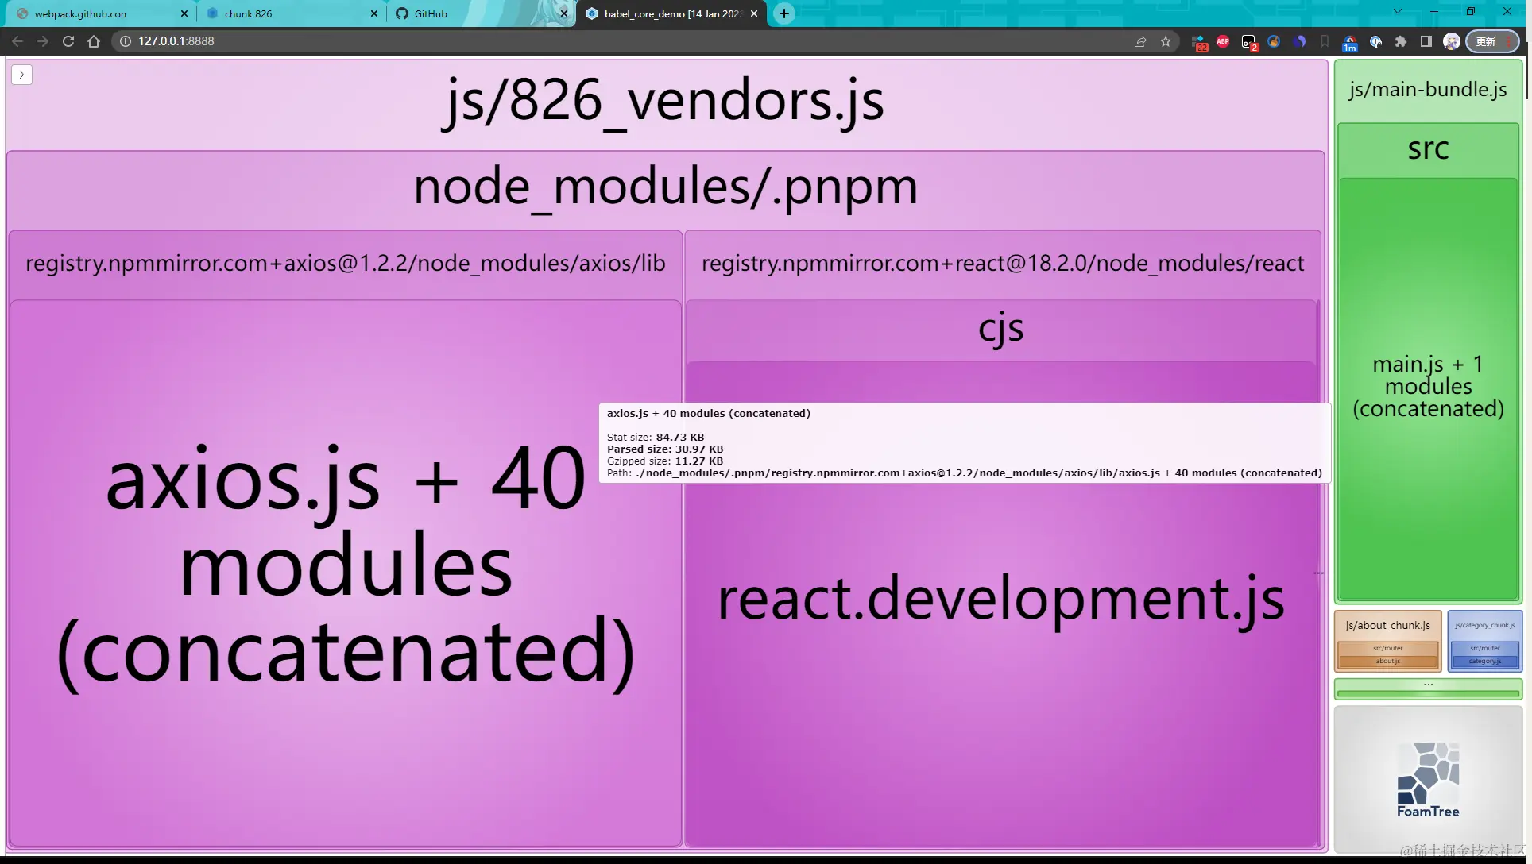Image resolution: width=1532 pixels, height=864 pixels.
Task: Click the browser reload icon
Action: (x=68, y=41)
